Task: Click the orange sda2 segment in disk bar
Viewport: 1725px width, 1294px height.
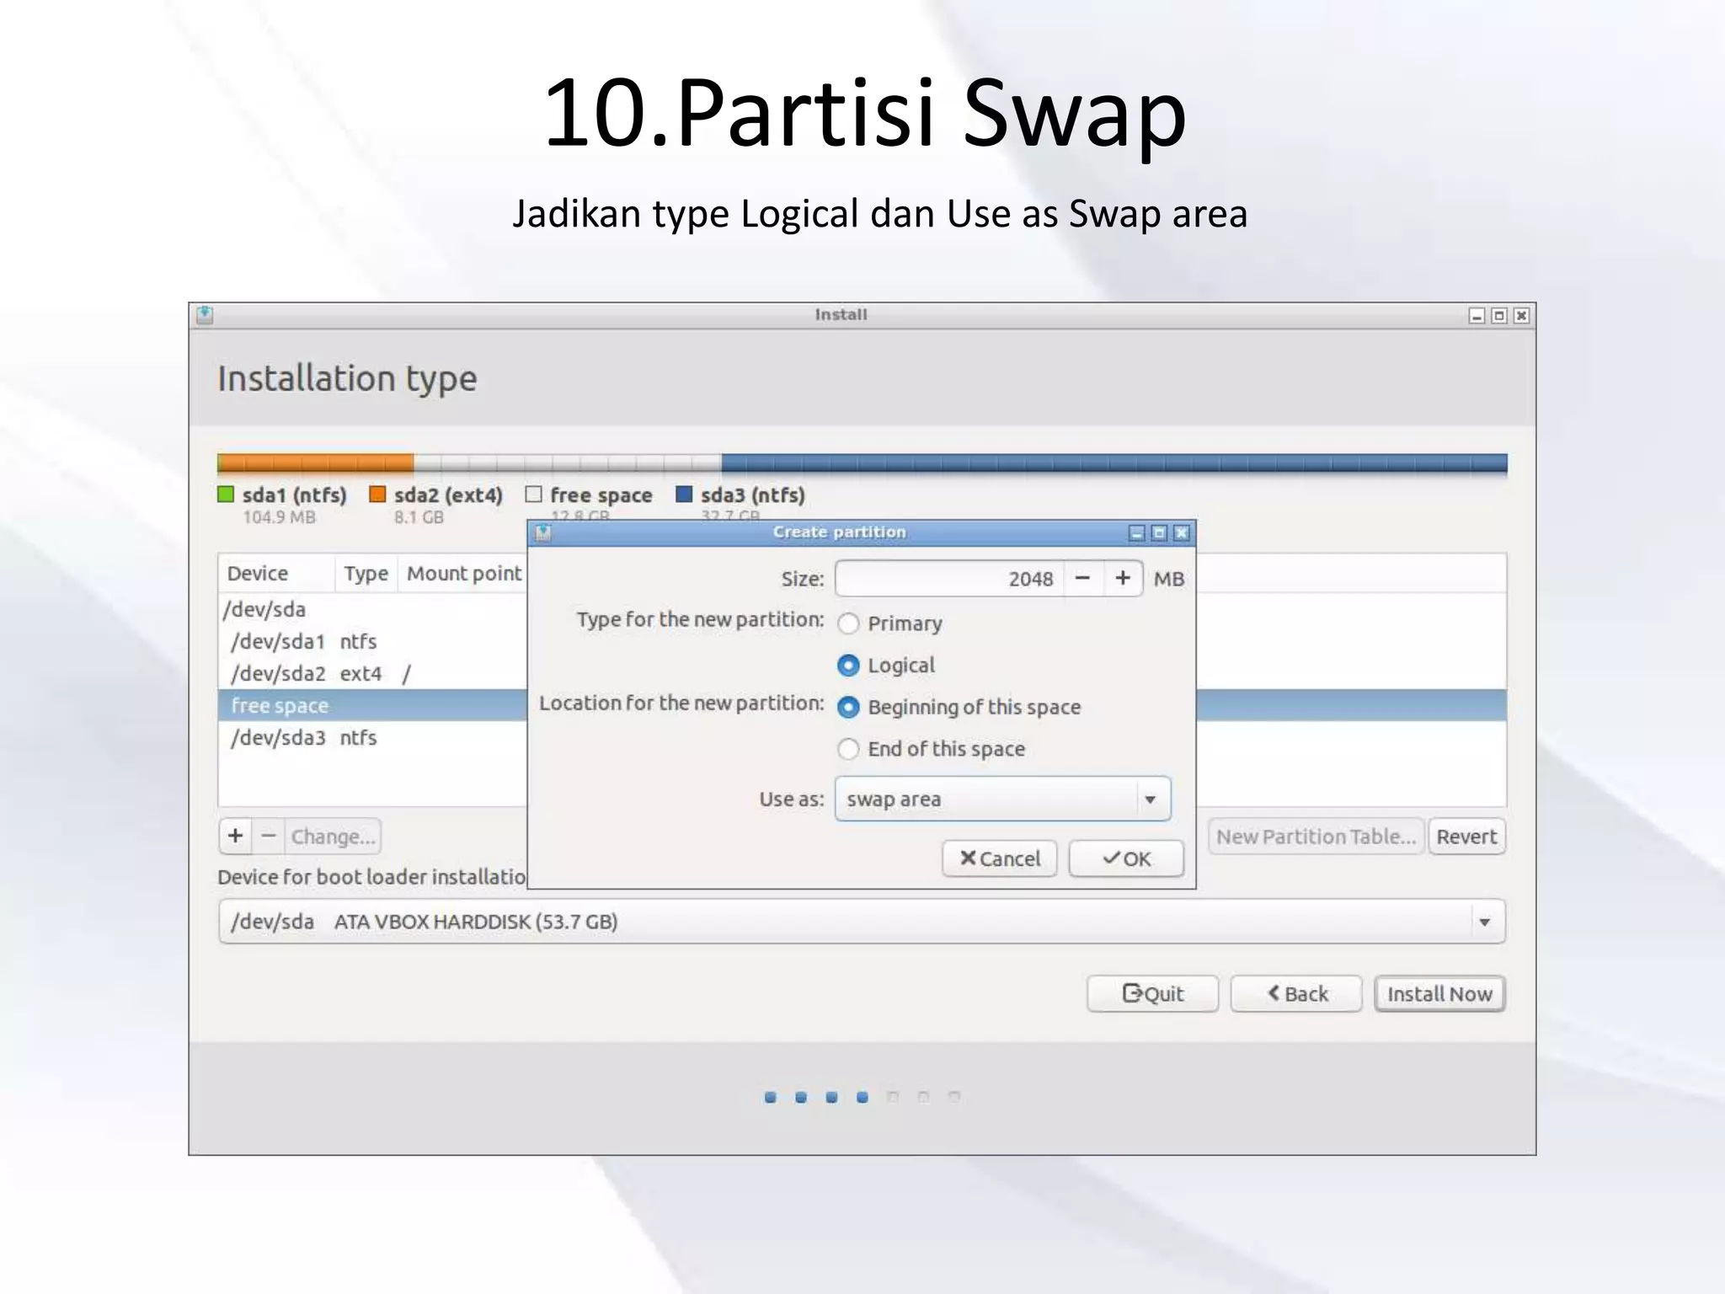Action: [x=316, y=463]
